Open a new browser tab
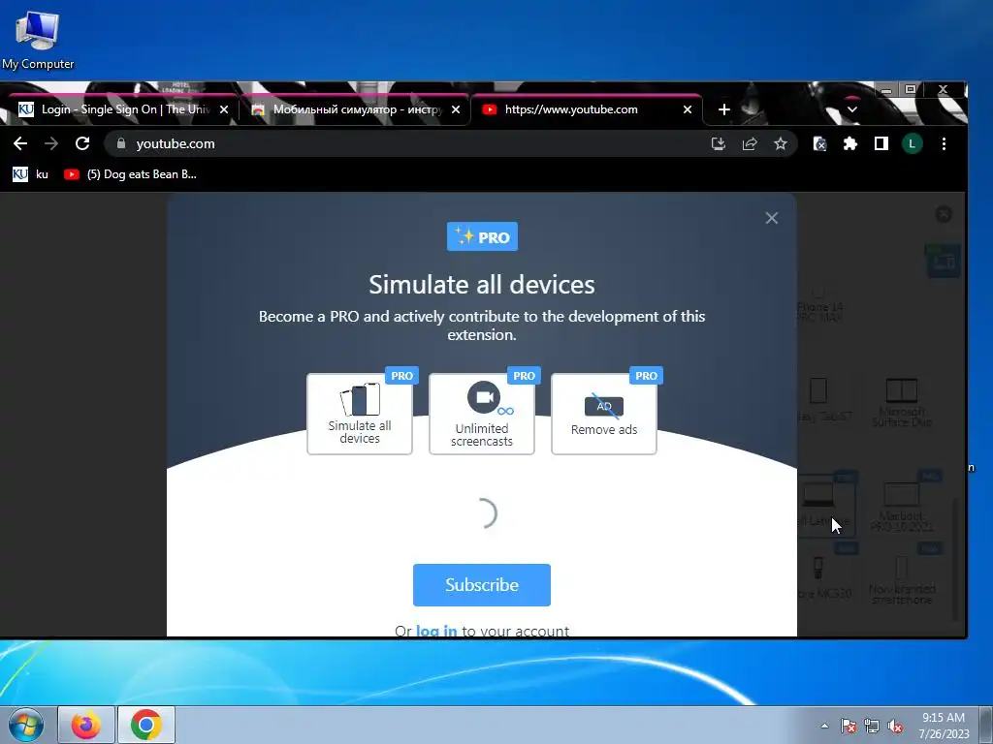Screen dimensions: 993x744 (723, 109)
